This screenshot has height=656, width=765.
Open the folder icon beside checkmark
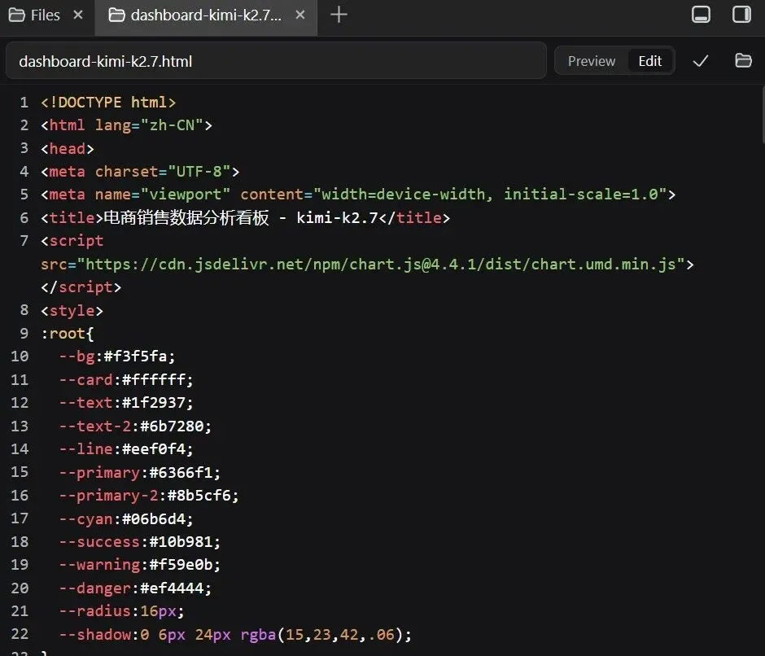click(743, 60)
